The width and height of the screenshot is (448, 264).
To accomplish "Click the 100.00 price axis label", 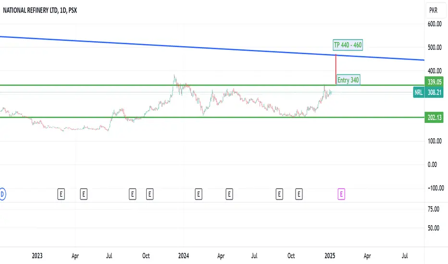I will click(434, 141).
